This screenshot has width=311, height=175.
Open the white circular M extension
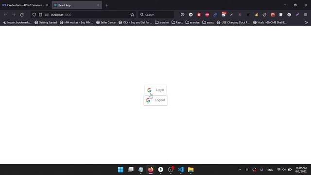pyautogui.click(x=191, y=15)
